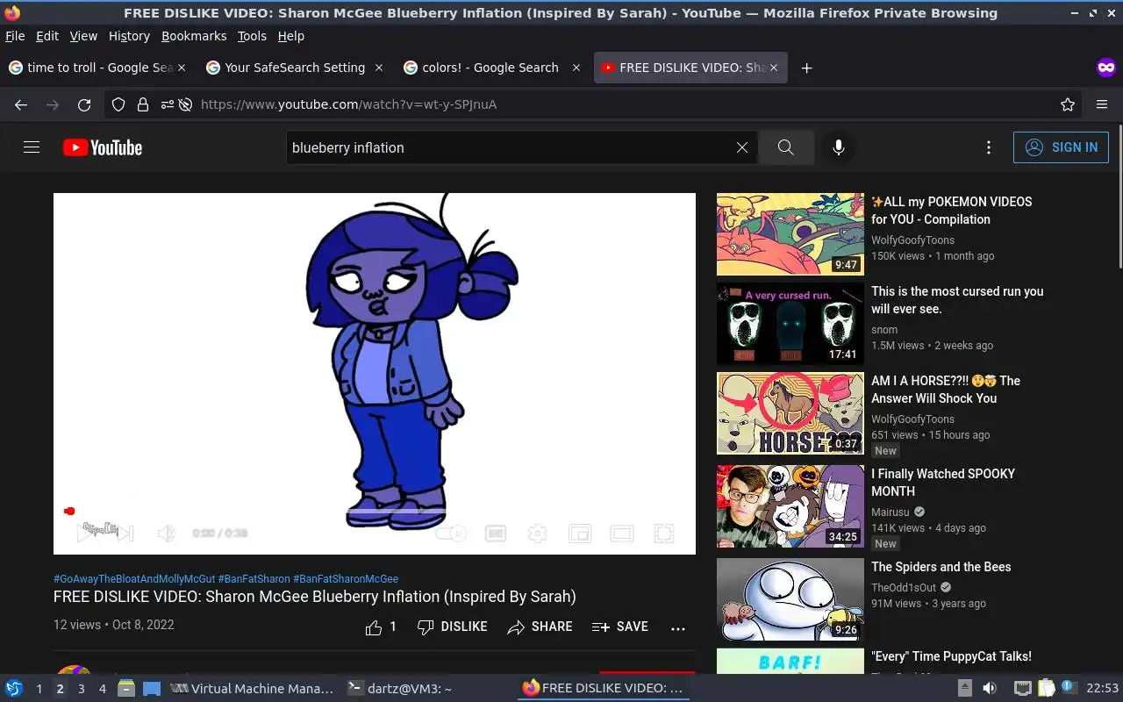Enter full screen video mode
1123x702 pixels.
(x=664, y=533)
